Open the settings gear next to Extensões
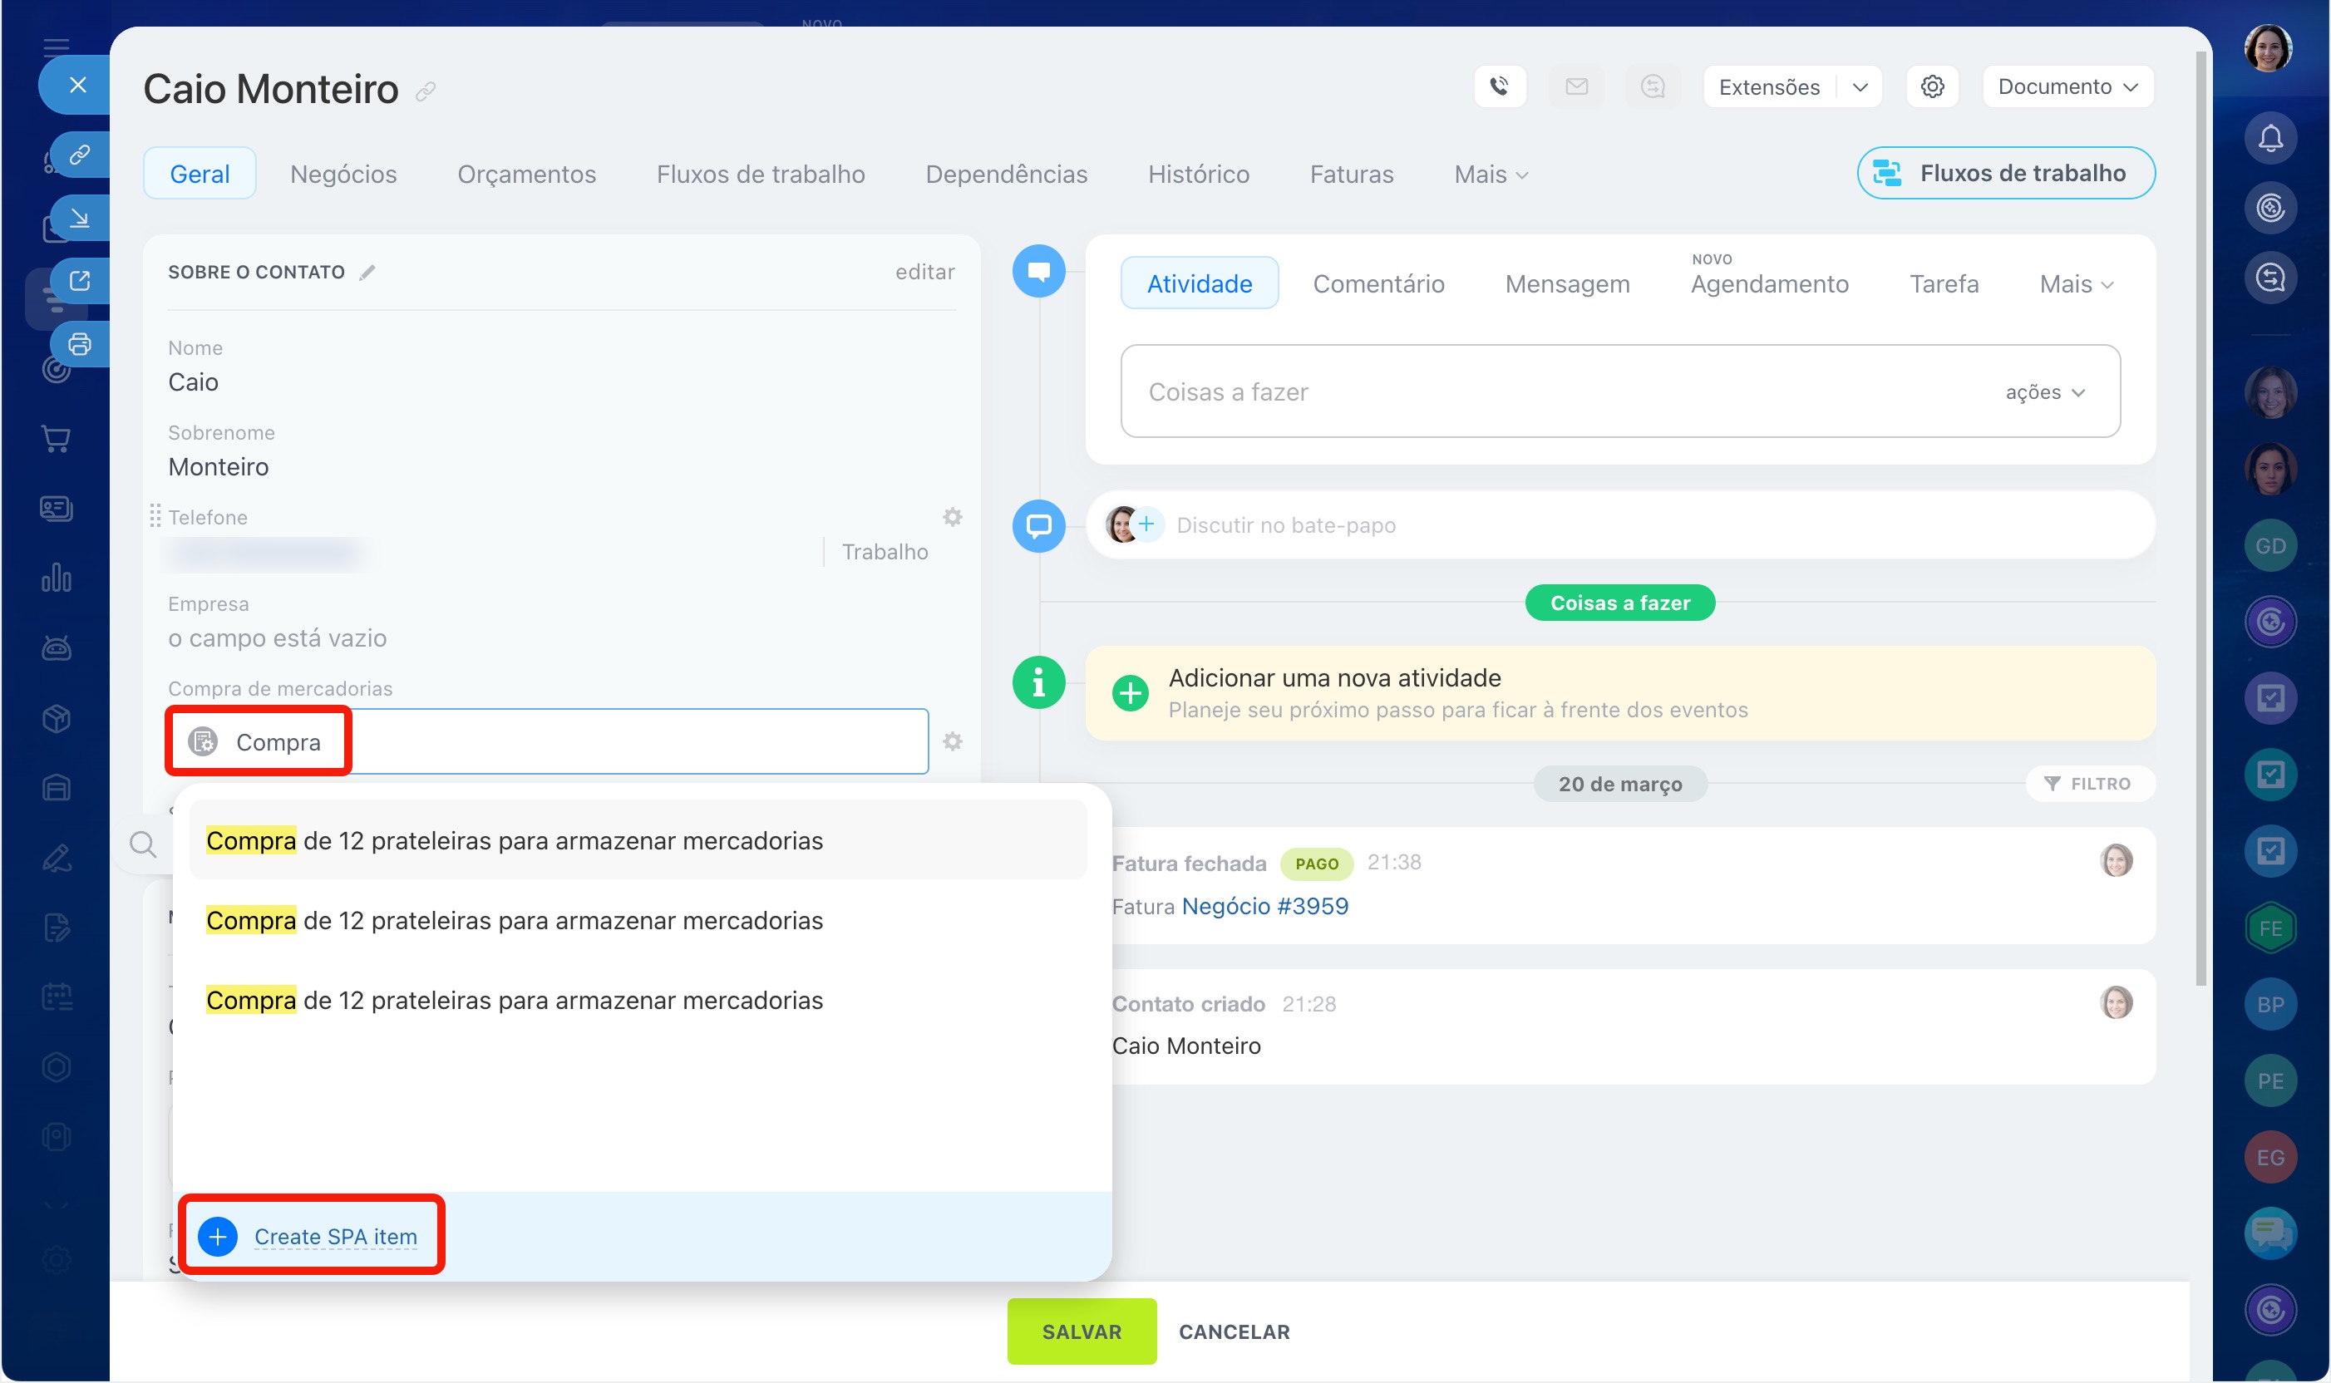2331x1383 pixels. pos(1931,86)
